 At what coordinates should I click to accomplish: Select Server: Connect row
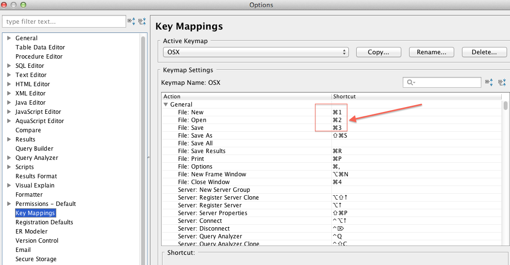click(331, 221)
